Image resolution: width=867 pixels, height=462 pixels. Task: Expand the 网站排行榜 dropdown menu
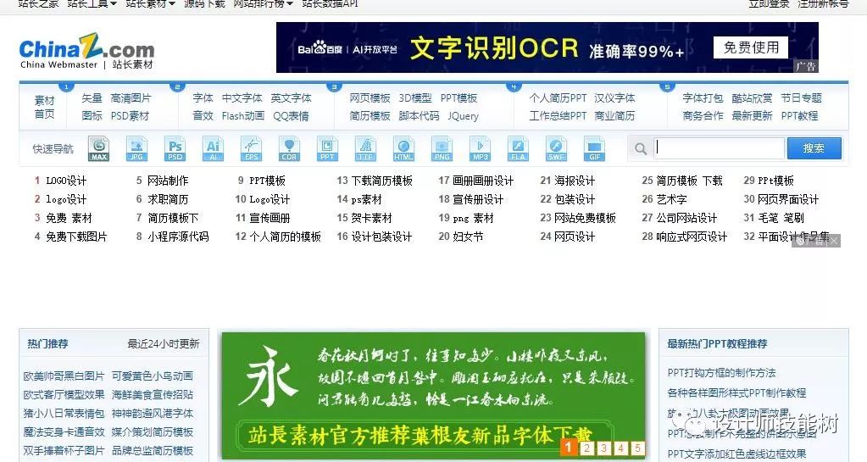coord(263,3)
